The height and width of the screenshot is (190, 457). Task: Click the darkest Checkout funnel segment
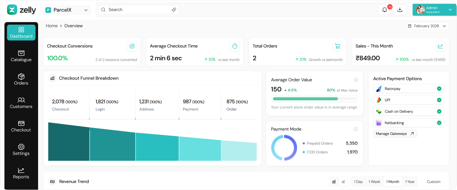(69, 141)
